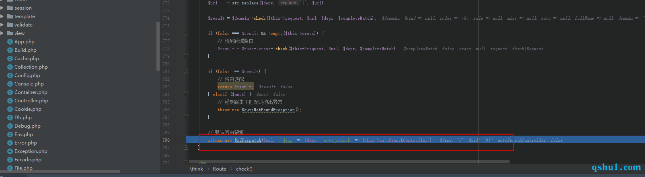Image resolution: width=645 pixels, height=177 pixels.
Task: Expand the validate folder arrow
Action: tap(2, 24)
